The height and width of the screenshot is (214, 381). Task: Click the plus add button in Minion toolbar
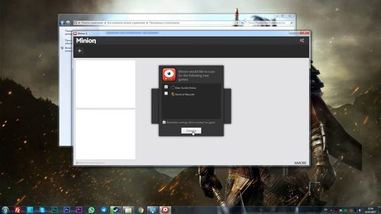pyautogui.click(x=79, y=51)
